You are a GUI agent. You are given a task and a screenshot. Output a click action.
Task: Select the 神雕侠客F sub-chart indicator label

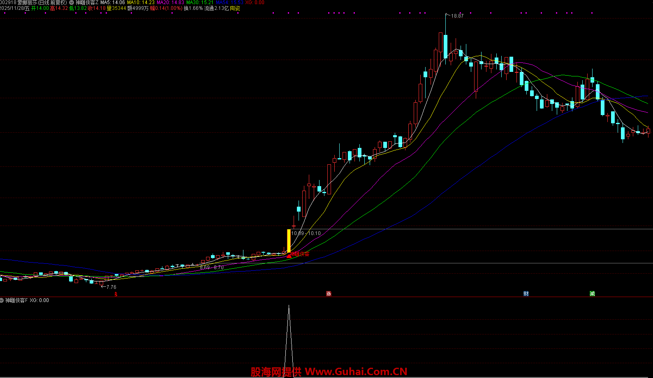click(16, 300)
